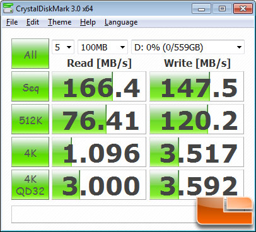Expand the test count dropdown showing 5
The height and width of the screenshot is (232, 256).
[x=63, y=47]
